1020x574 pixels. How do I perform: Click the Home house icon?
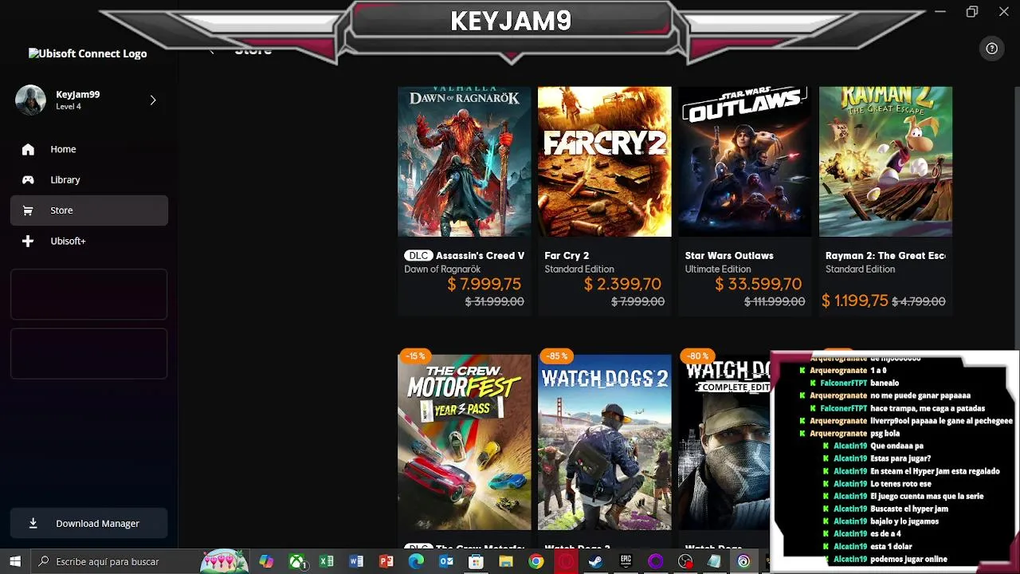pos(28,149)
